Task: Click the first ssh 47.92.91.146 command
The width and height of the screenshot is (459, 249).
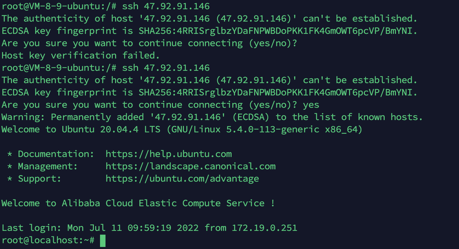Action: (166, 6)
